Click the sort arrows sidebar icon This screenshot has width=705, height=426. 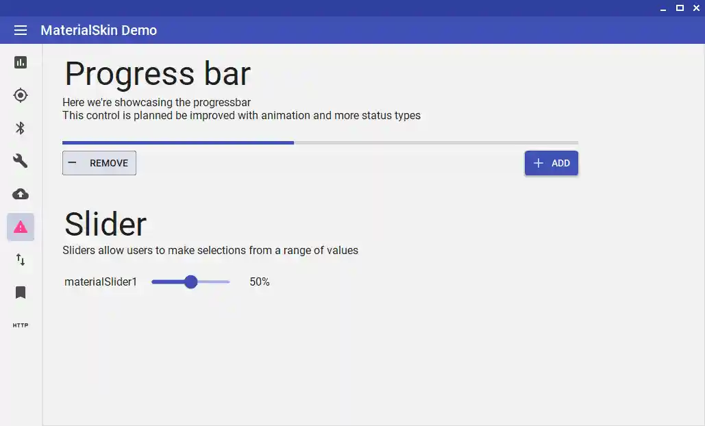[20, 260]
